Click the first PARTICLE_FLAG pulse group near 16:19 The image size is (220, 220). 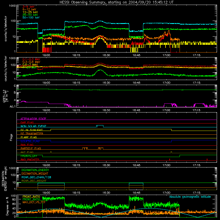coord(85,148)
